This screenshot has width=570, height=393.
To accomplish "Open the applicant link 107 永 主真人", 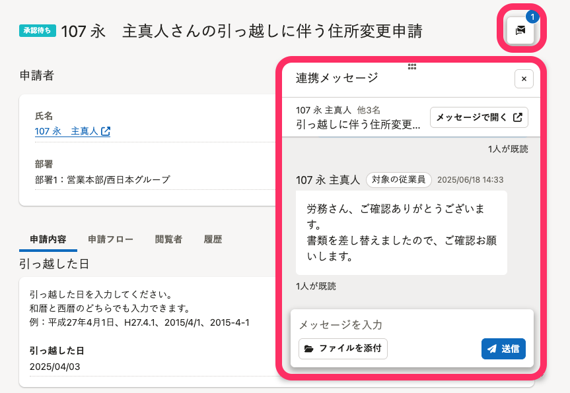I will point(66,131).
